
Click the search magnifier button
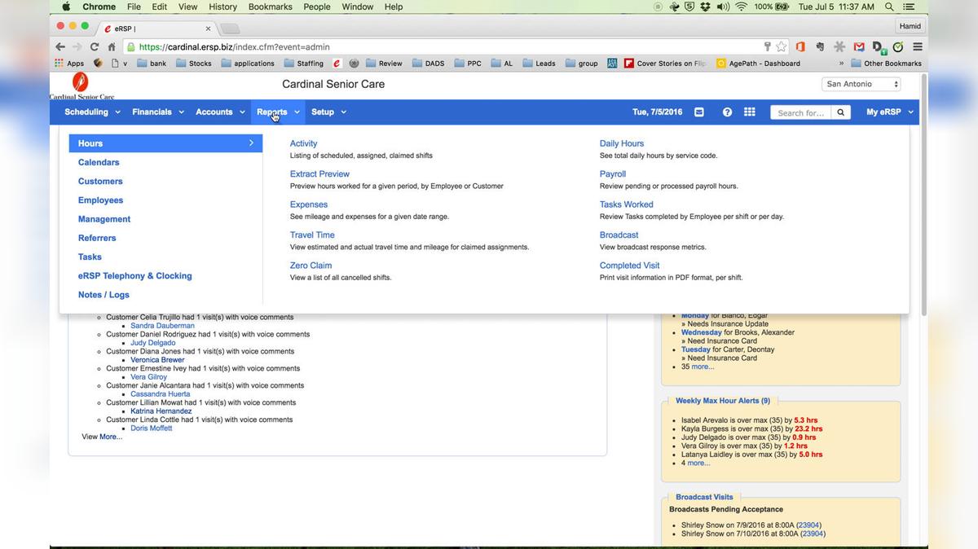(x=841, y=112)
